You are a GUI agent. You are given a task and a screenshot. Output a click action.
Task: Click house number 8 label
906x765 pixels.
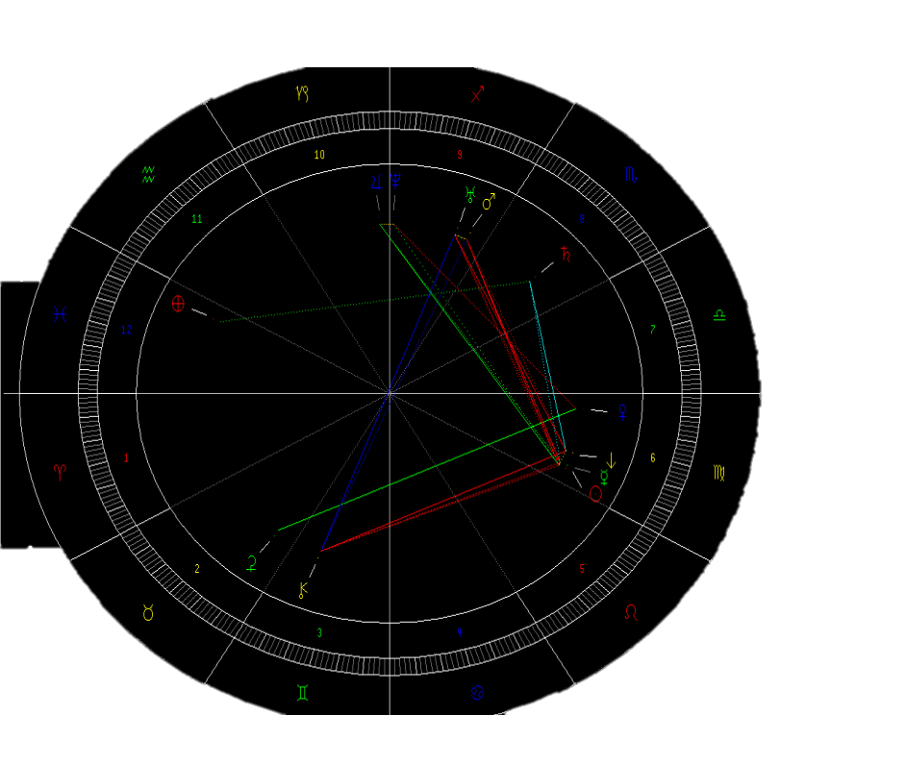pos(582,219)
